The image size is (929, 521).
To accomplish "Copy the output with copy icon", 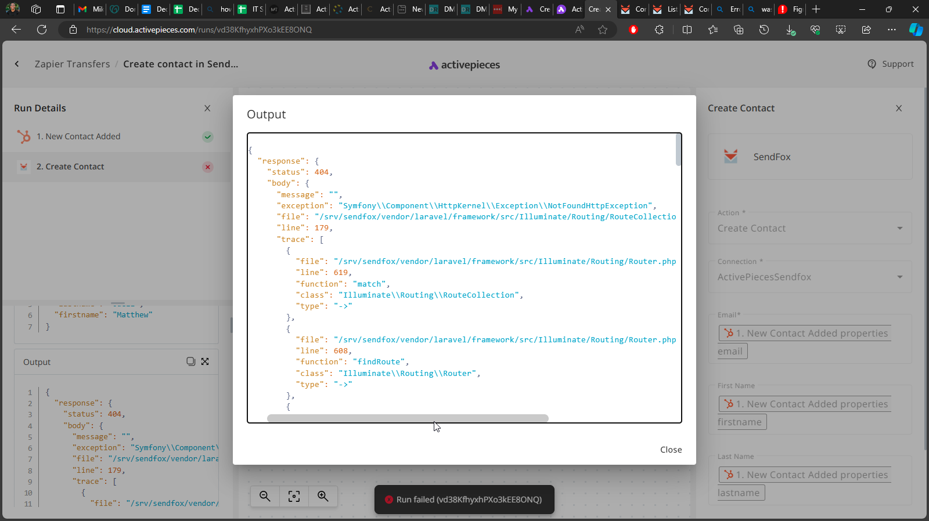I will pos(190,361).
